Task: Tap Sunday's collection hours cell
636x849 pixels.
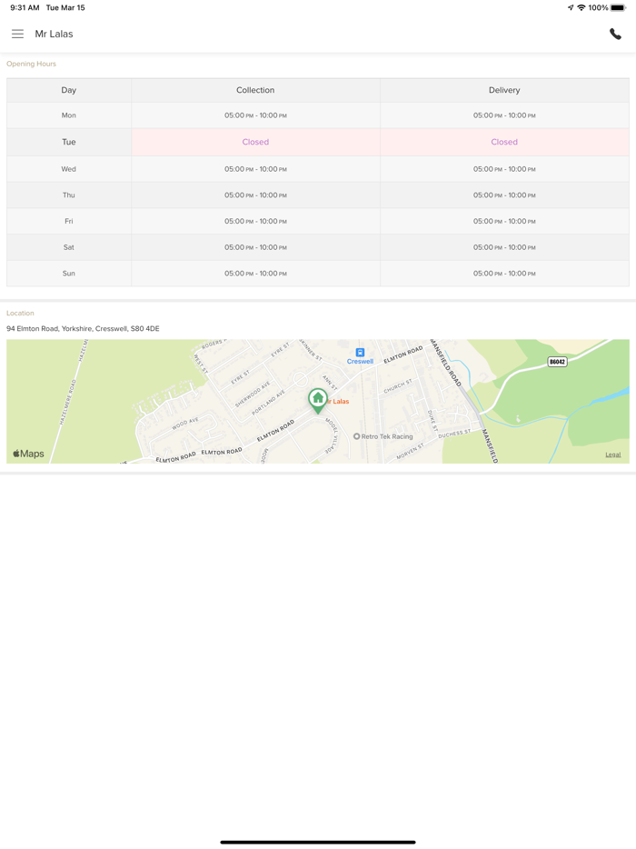Action: point(255,274)
